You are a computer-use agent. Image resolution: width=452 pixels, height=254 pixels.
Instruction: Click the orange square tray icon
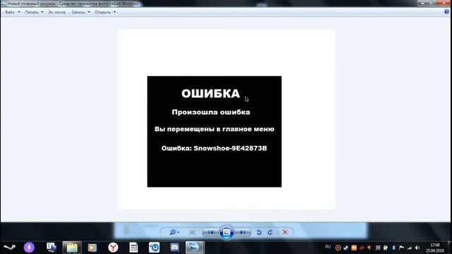click(x=354, y=248)
